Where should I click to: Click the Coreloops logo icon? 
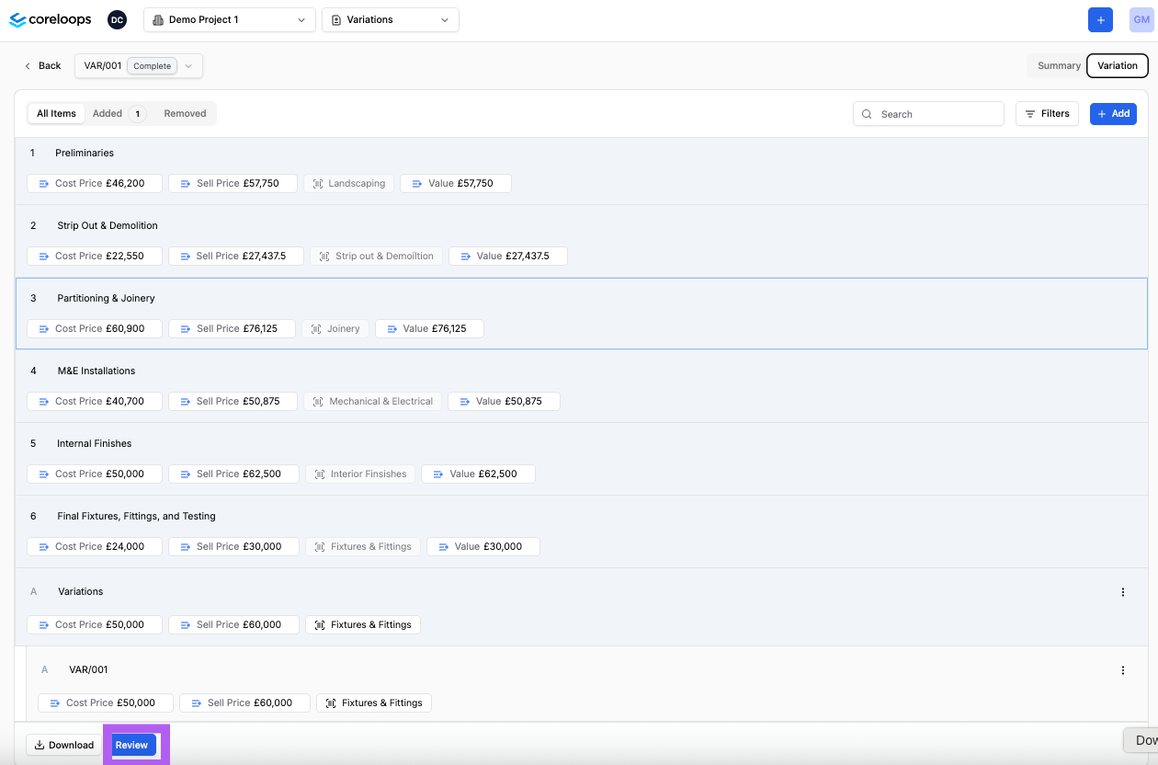pyautogui.click(x=17, y=19)
